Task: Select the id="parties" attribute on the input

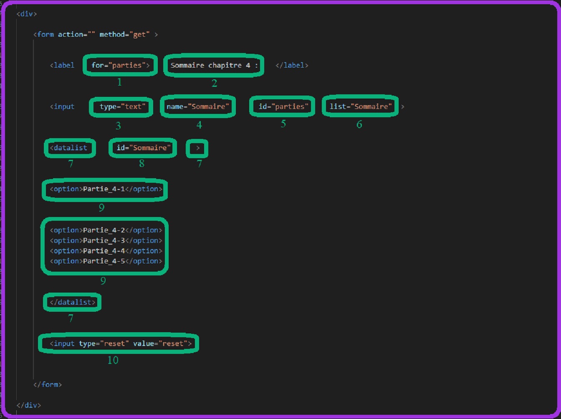Action: (x=283, y=106)
